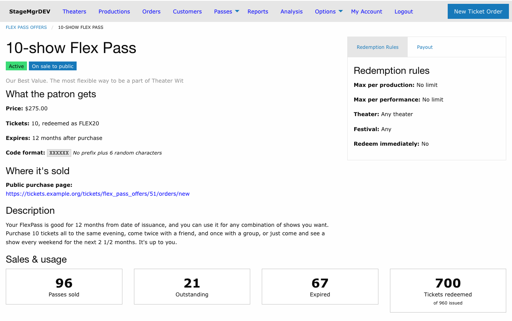The image size is (512, 321).
Task: Click the Sales & usage heading
Action: pos(36,259)
